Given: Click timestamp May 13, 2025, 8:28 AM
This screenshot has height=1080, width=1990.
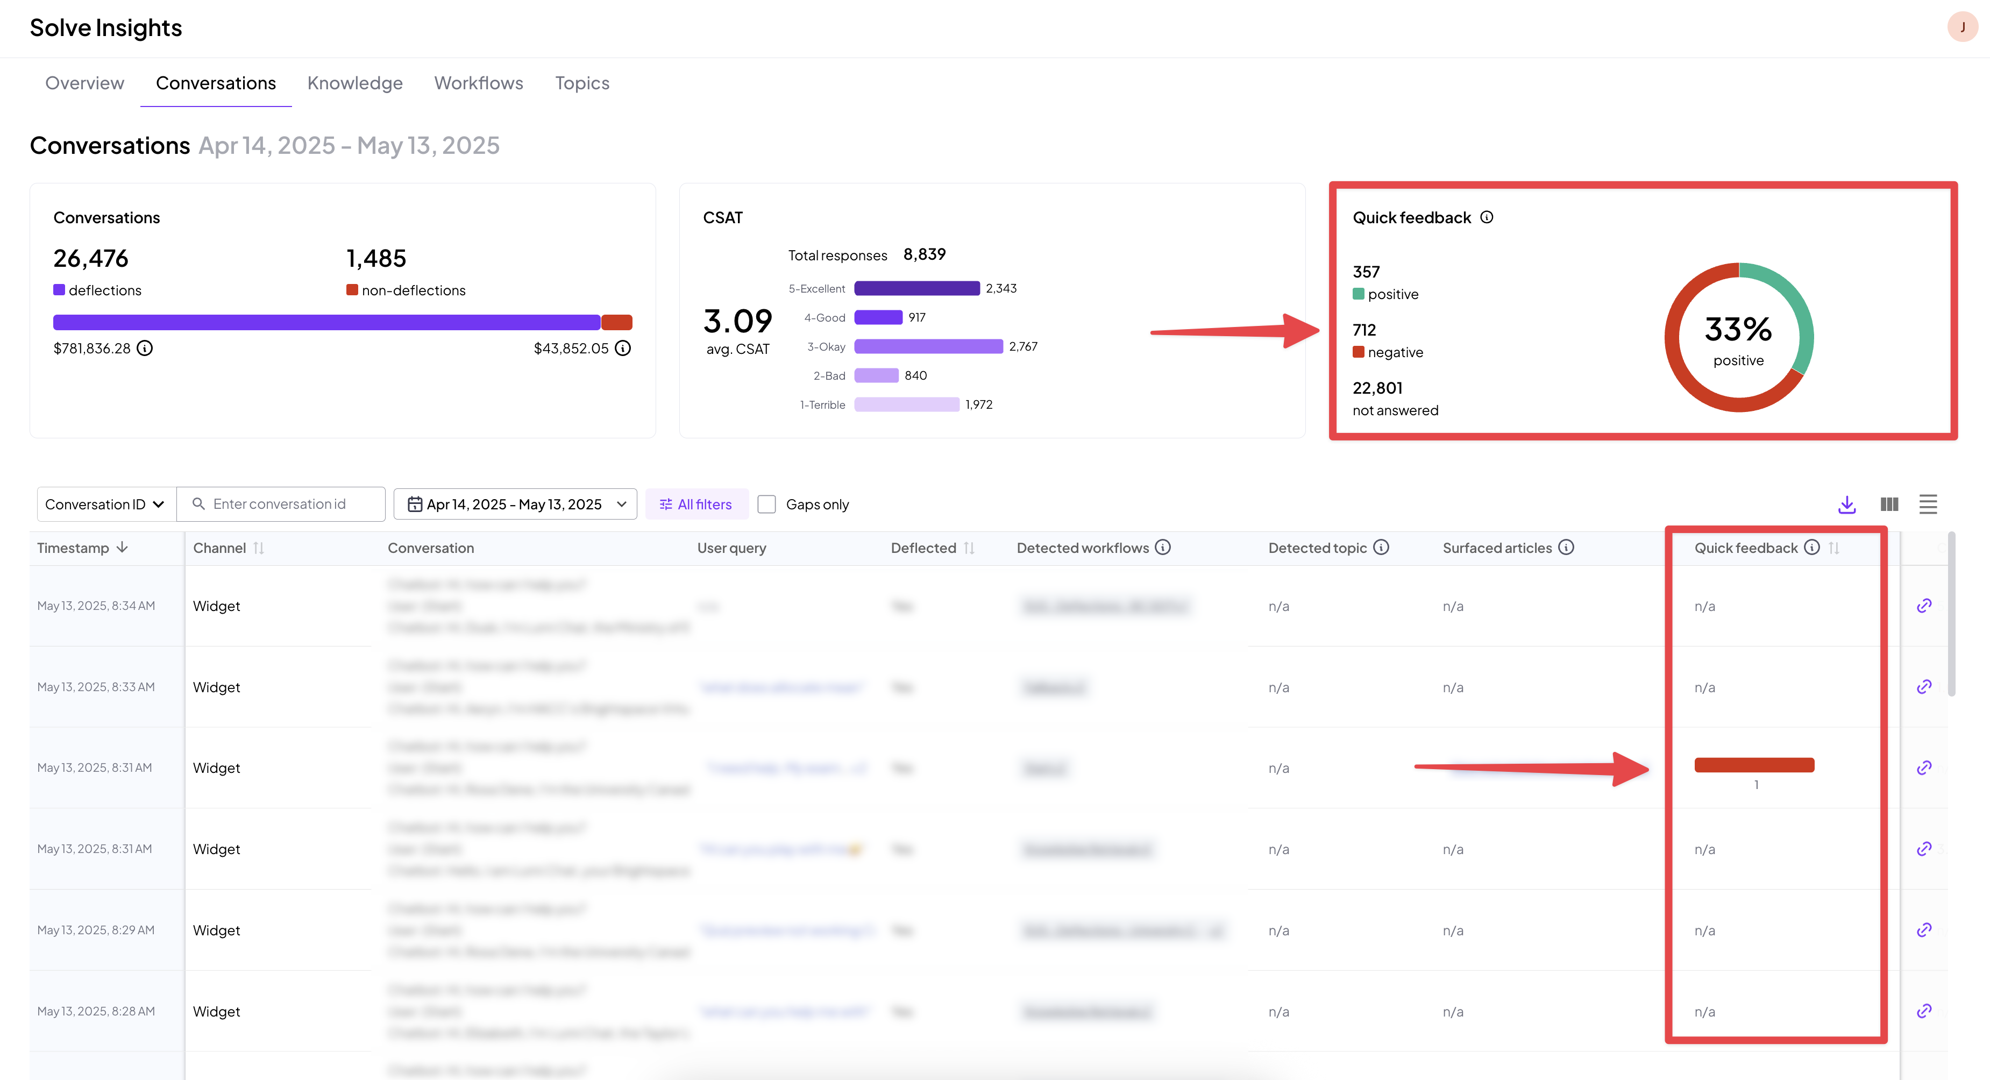Looking at the screenshot, I should pos(96,1011).
